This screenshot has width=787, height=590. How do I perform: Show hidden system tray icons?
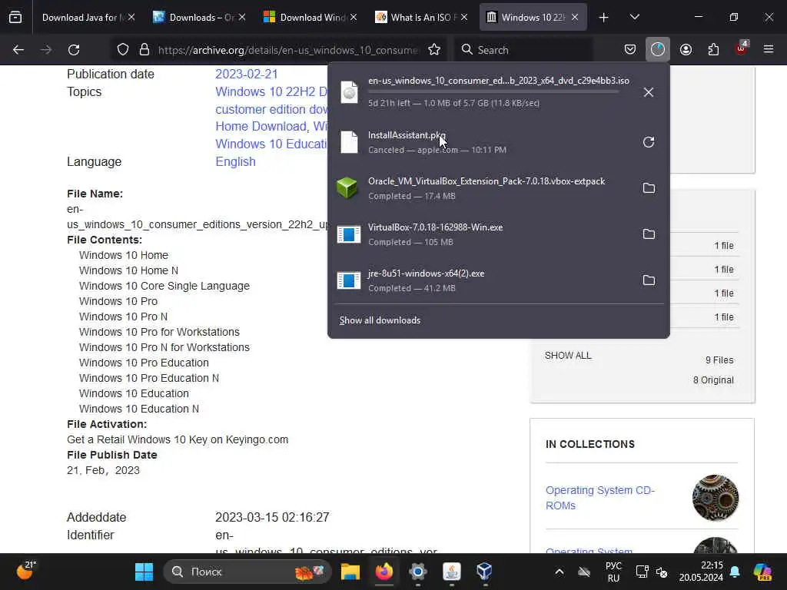pyautogui.click(x=560, y=572)
